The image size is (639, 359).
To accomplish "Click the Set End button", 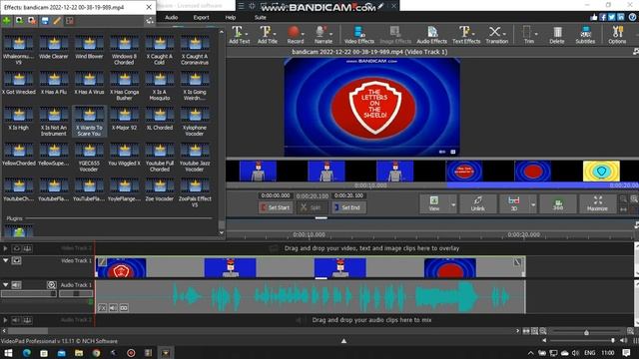I will (x=348, y=207).
